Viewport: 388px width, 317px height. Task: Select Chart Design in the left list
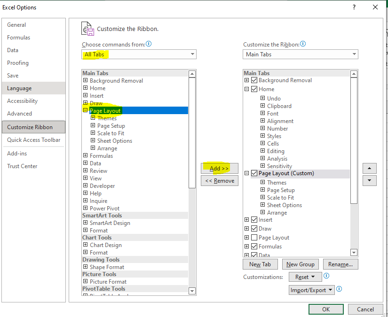[x=106, y=245]
